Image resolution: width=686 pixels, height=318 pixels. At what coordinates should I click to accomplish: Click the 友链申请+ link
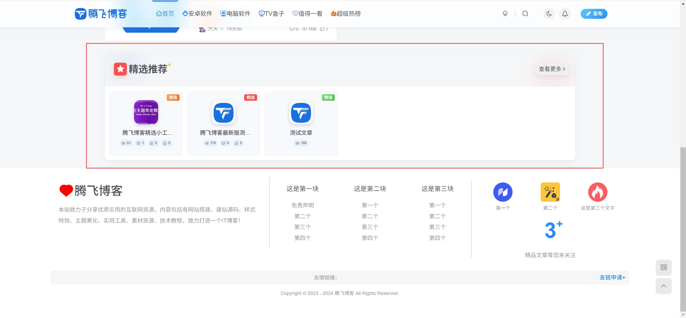tap(612, 277)
